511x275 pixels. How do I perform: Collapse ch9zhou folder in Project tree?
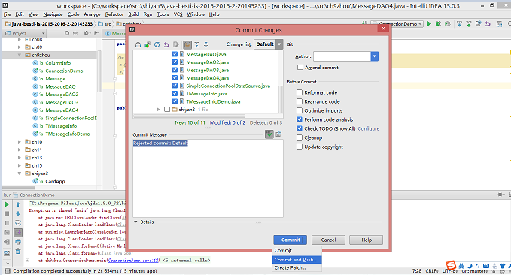click(x=20, y=55)
